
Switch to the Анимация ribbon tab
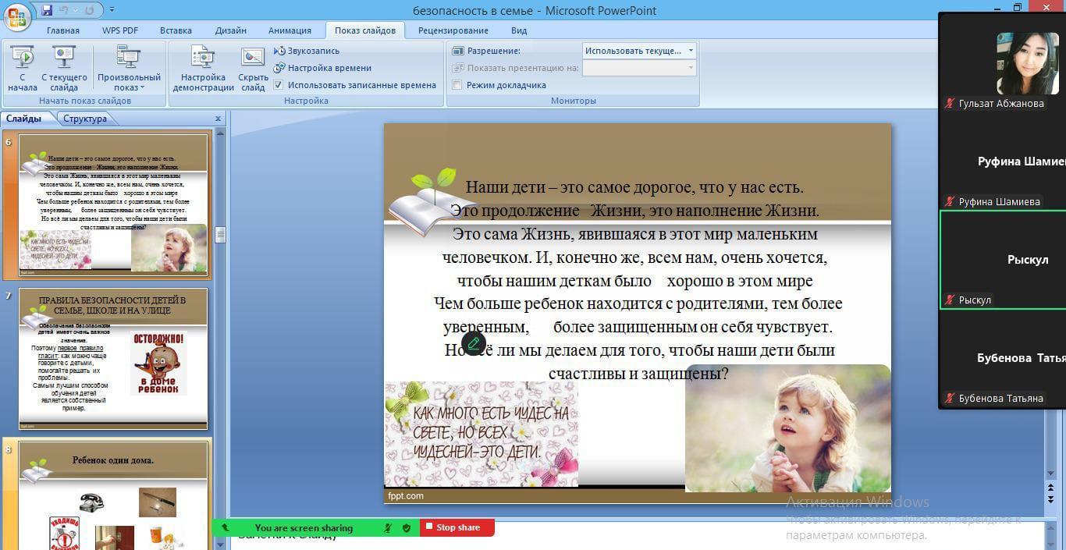[x=290, y=30]
